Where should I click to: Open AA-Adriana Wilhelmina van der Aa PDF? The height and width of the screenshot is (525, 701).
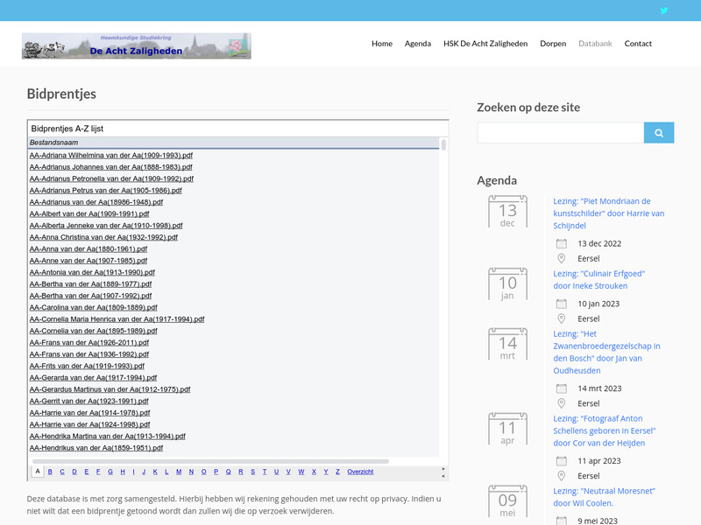point(117,154)
